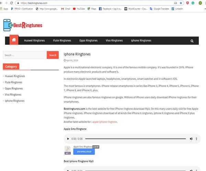Click the red Search button
Image resolution: width=206 pixels, height=171 pixels.
[x=53, y=55]
